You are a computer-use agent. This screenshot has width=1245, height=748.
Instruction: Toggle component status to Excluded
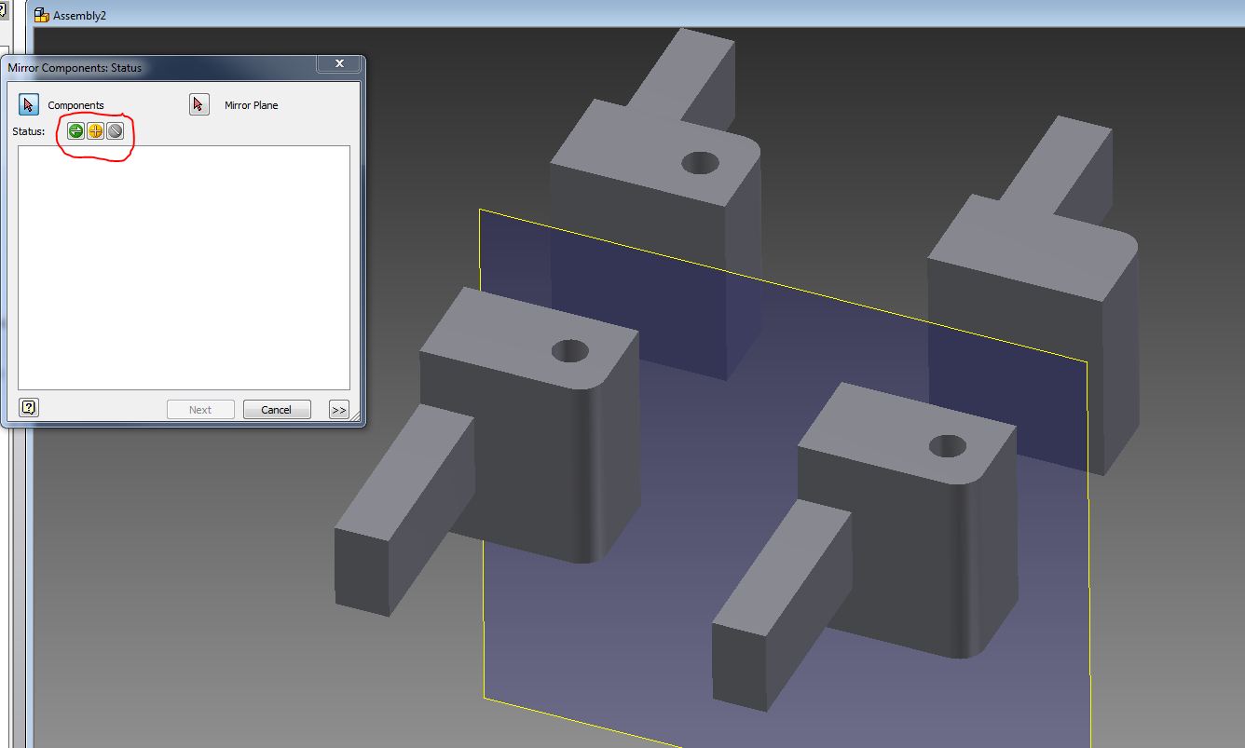coord(114,130)
